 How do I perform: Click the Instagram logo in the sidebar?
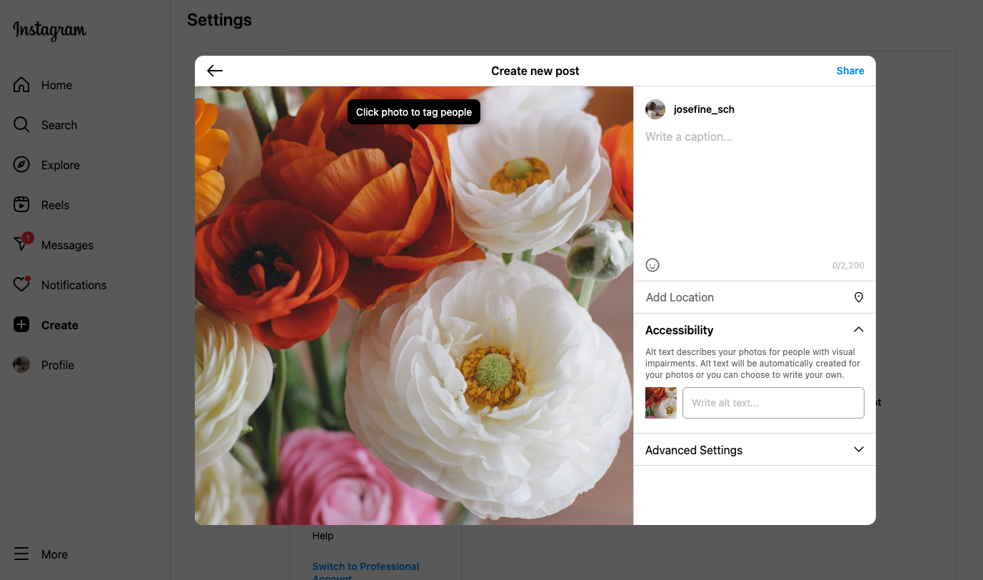tap(49, 31)
